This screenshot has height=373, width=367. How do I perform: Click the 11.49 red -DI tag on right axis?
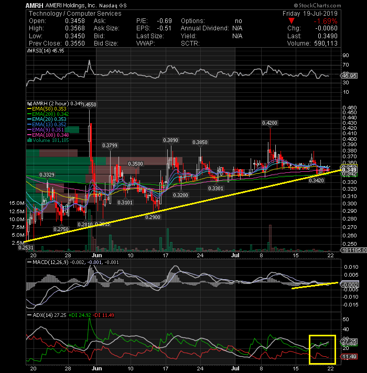pyautogui.click(x=349, y=357)
